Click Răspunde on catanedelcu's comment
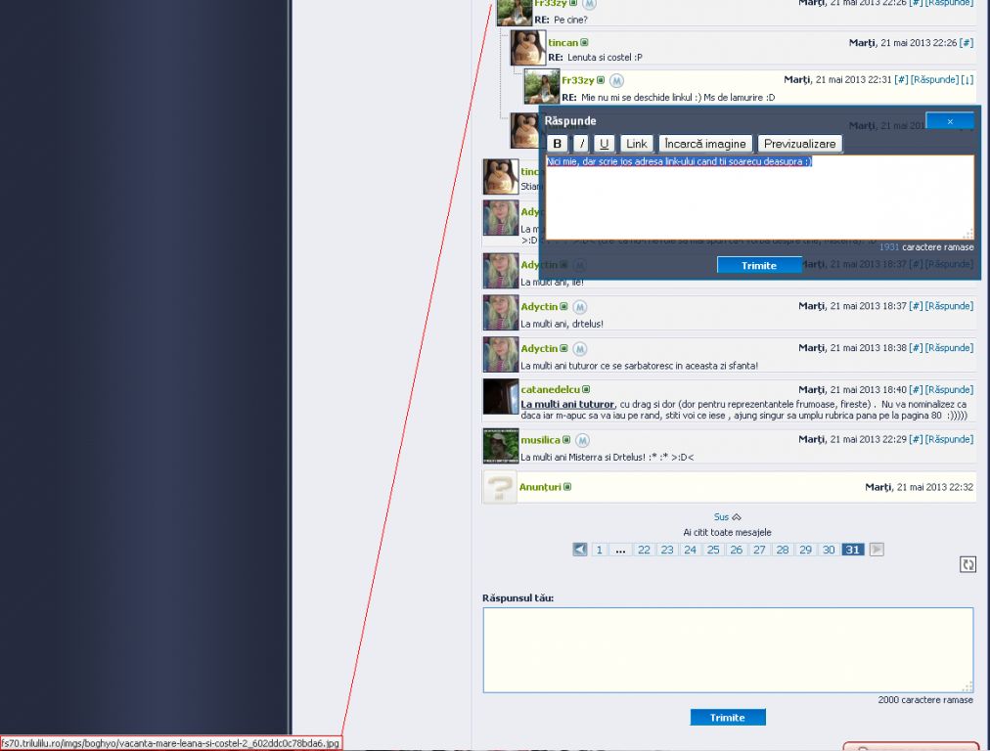 (x=949, y=389)
